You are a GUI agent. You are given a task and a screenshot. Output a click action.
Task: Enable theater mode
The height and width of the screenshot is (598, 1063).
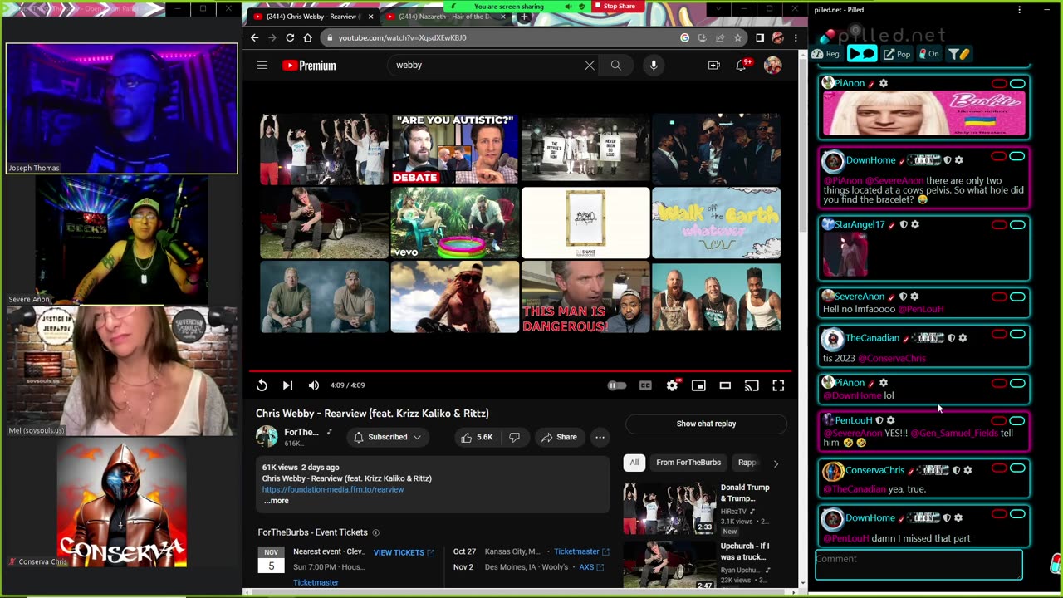point(725,385)
